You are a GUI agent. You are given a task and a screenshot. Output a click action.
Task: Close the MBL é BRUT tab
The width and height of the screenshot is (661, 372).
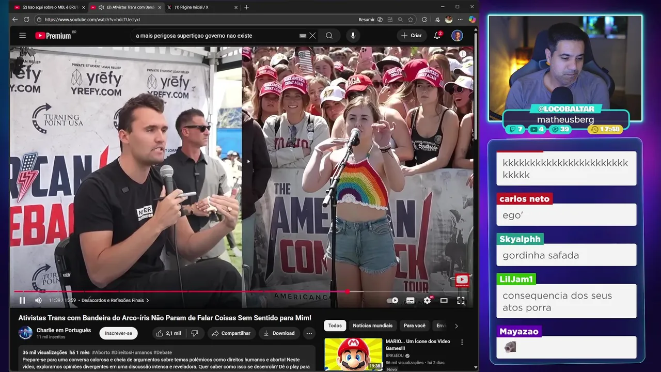coord(84,7)
